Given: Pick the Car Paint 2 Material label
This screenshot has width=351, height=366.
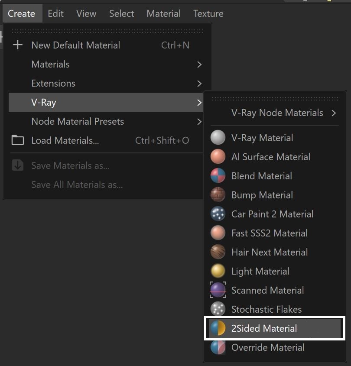Looking at the screenshot, I should [x=272, y=214].
